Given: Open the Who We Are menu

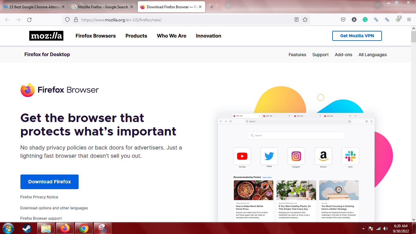Looking at the screenshot, I should (x=172, y=36).
